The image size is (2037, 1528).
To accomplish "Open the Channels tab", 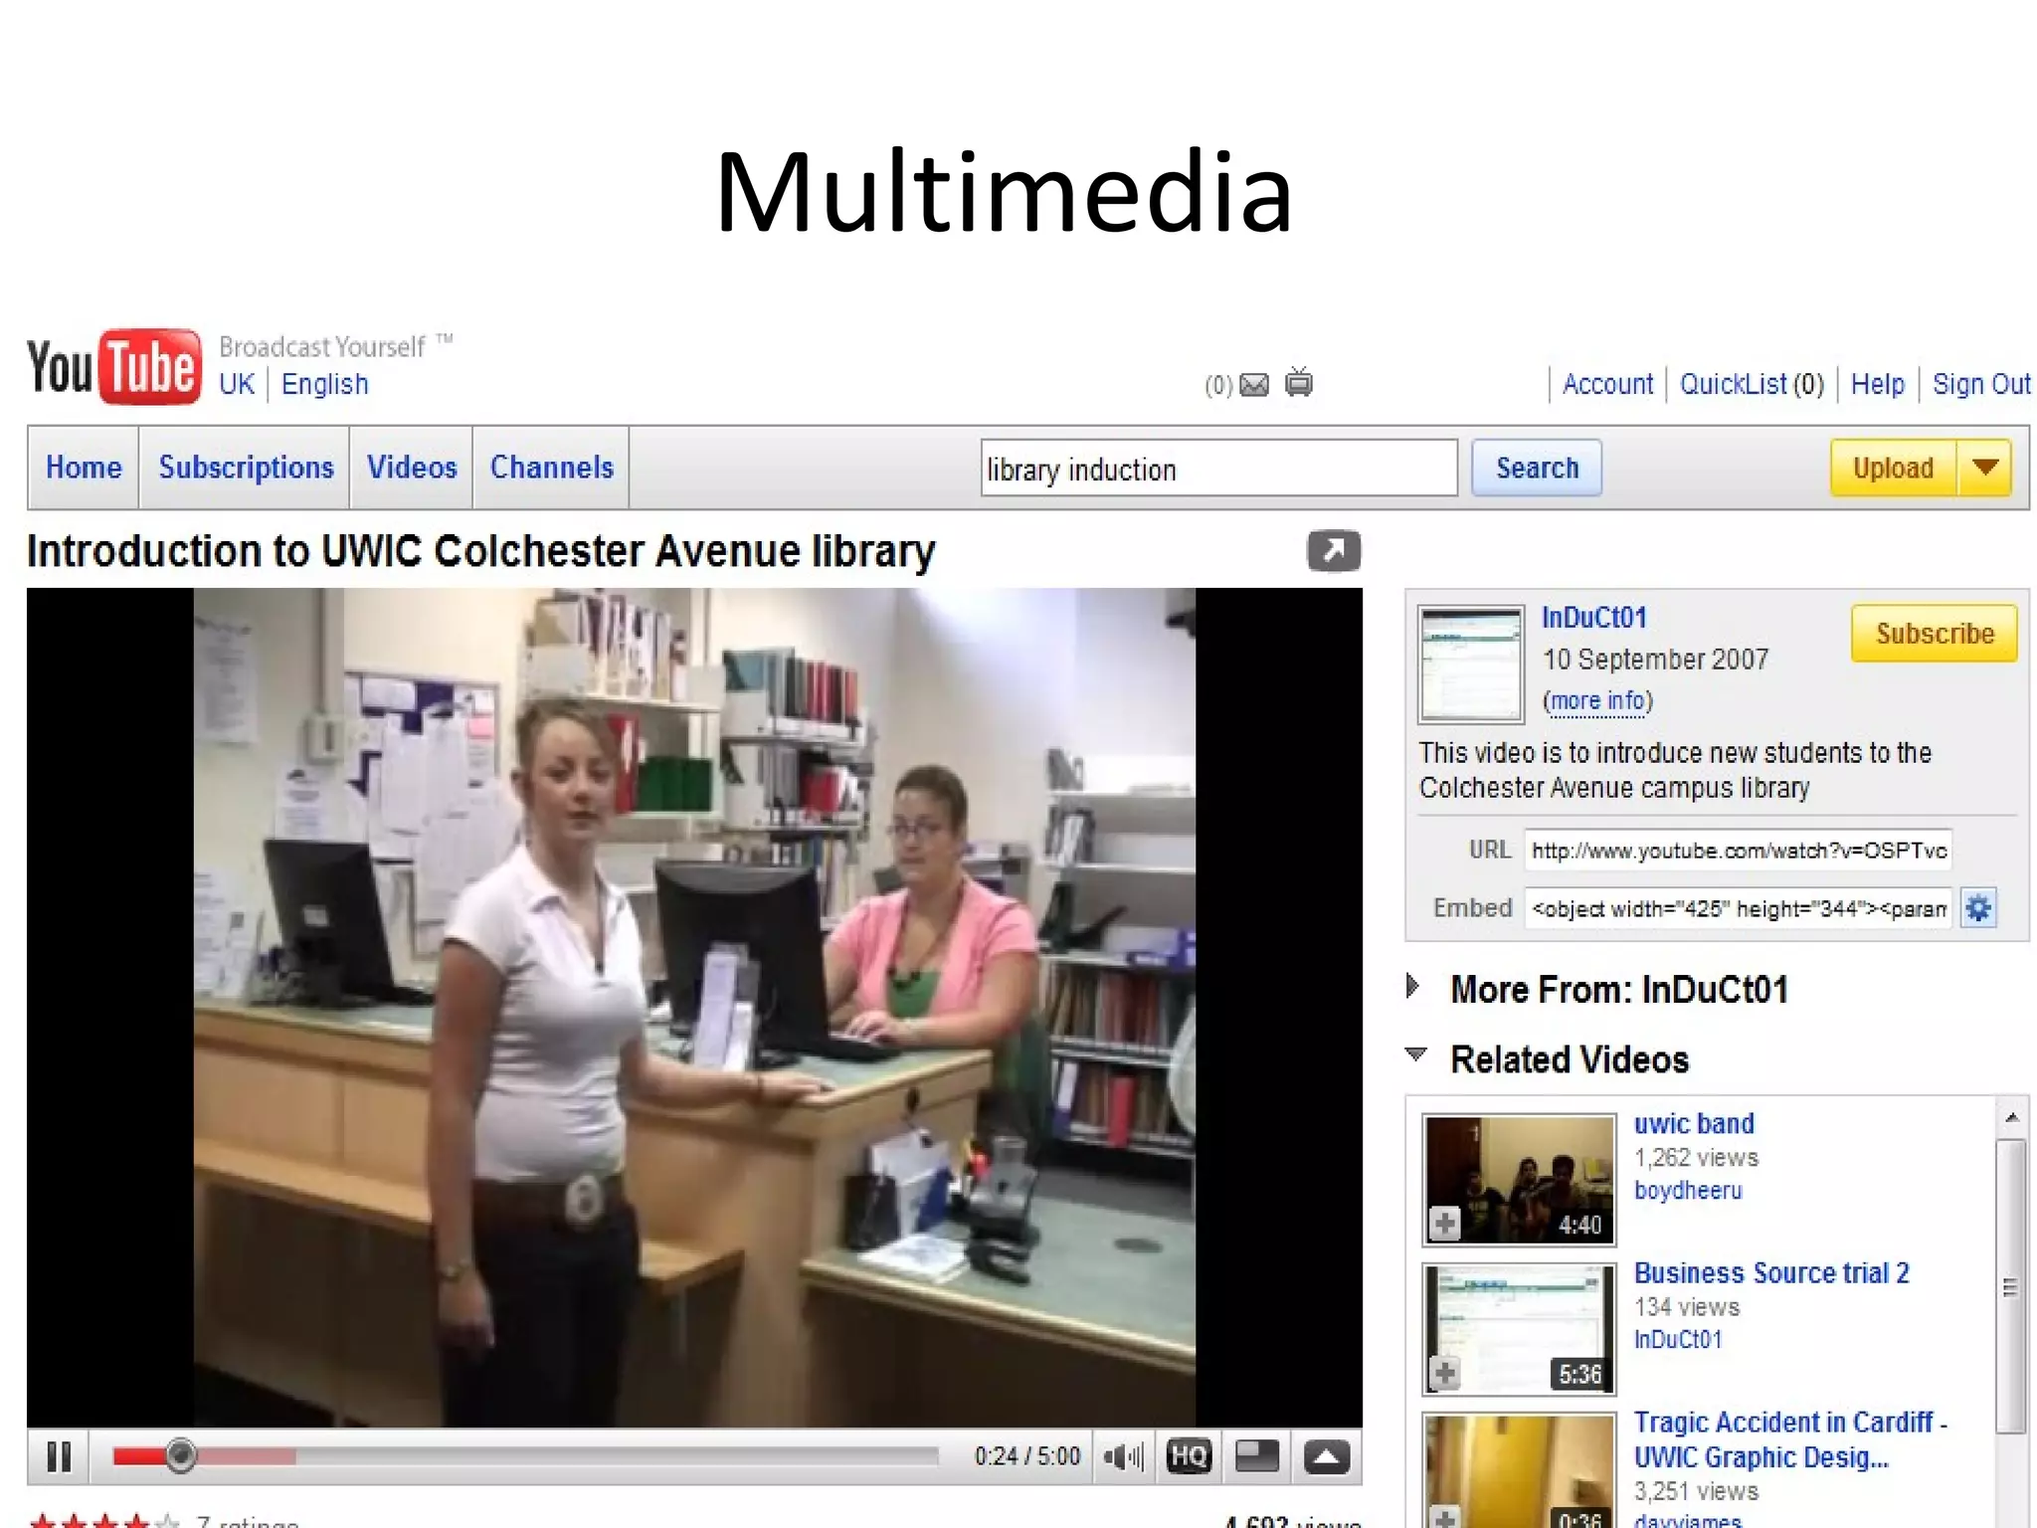I will point(551,468).
